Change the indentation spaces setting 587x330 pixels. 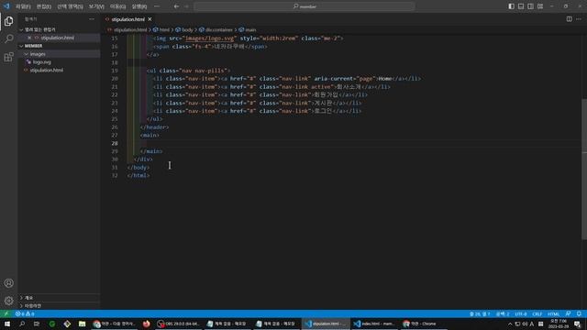coord(503,313)
